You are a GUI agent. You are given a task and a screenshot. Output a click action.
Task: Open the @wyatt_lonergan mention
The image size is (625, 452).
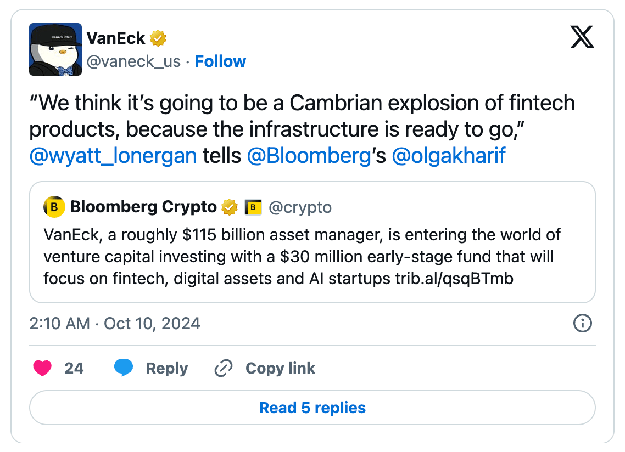pyautogui.click(x=113, y=156)
